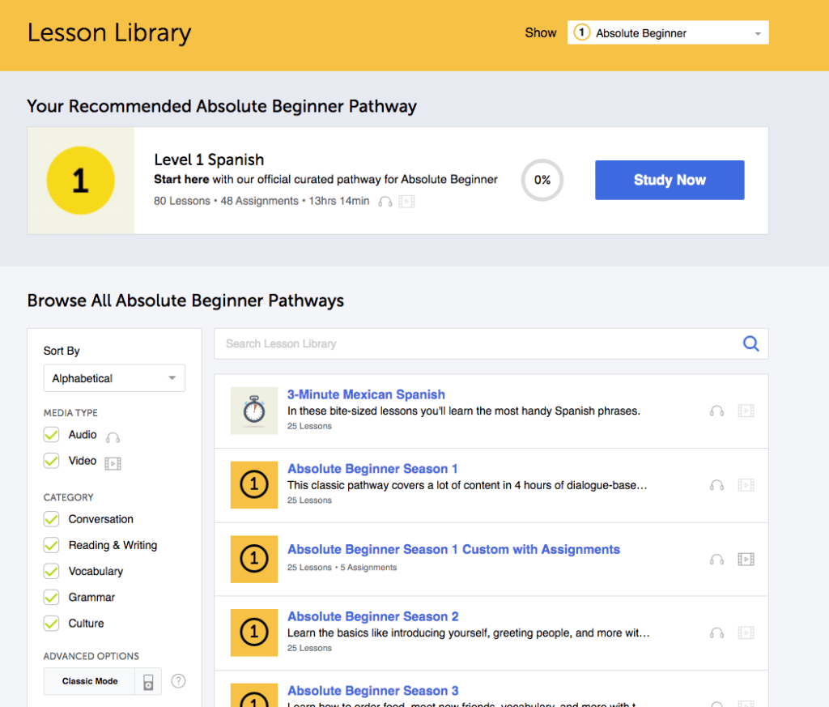Click the yellow Level 1 Spanish badge

pos(80,181)
